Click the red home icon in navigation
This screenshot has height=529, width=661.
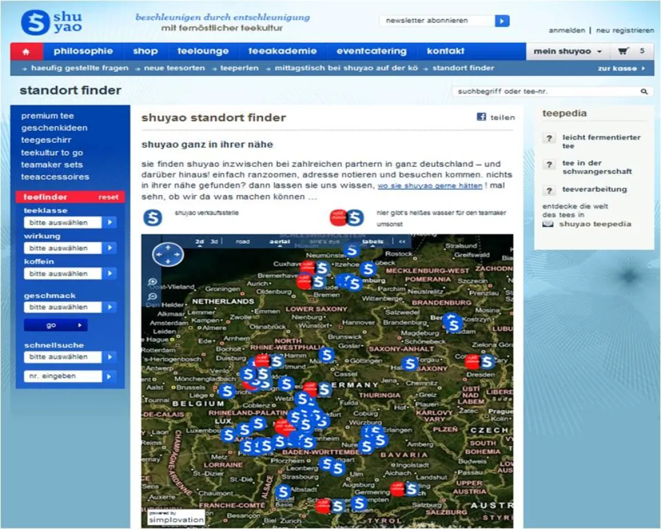click(25, 52)
